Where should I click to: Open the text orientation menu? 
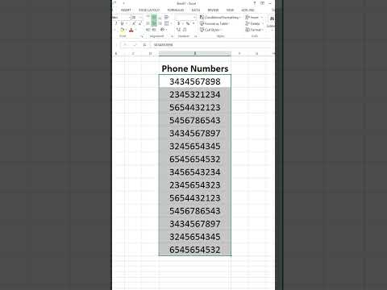(x=163, y=30)
